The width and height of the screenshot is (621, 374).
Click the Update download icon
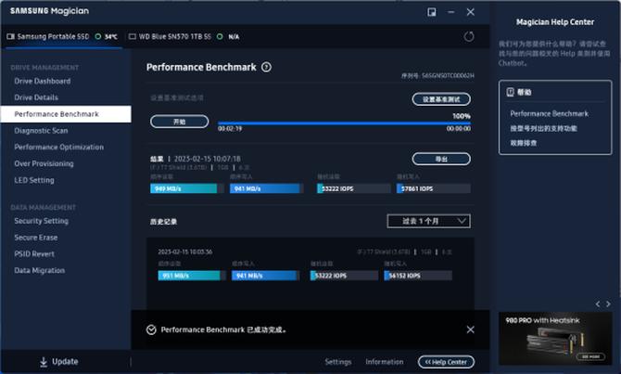[44, 362]
